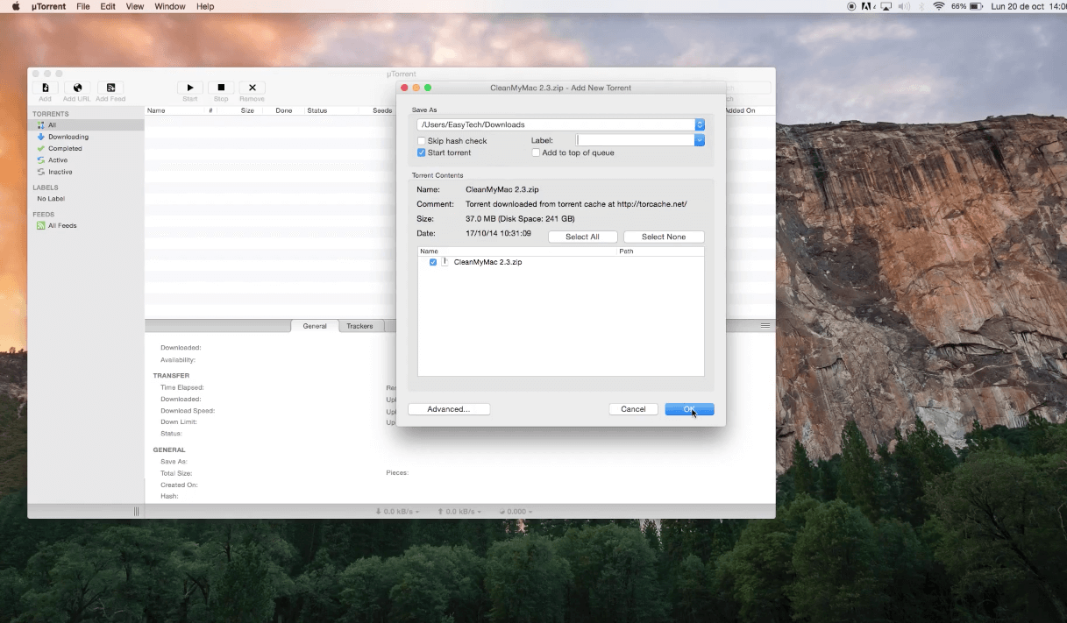This screenshot has height=623, width=1067.
Task: Click the battery icon in menu bar
Action: coord(977,6)
